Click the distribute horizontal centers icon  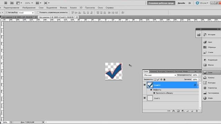click(113, 13)
